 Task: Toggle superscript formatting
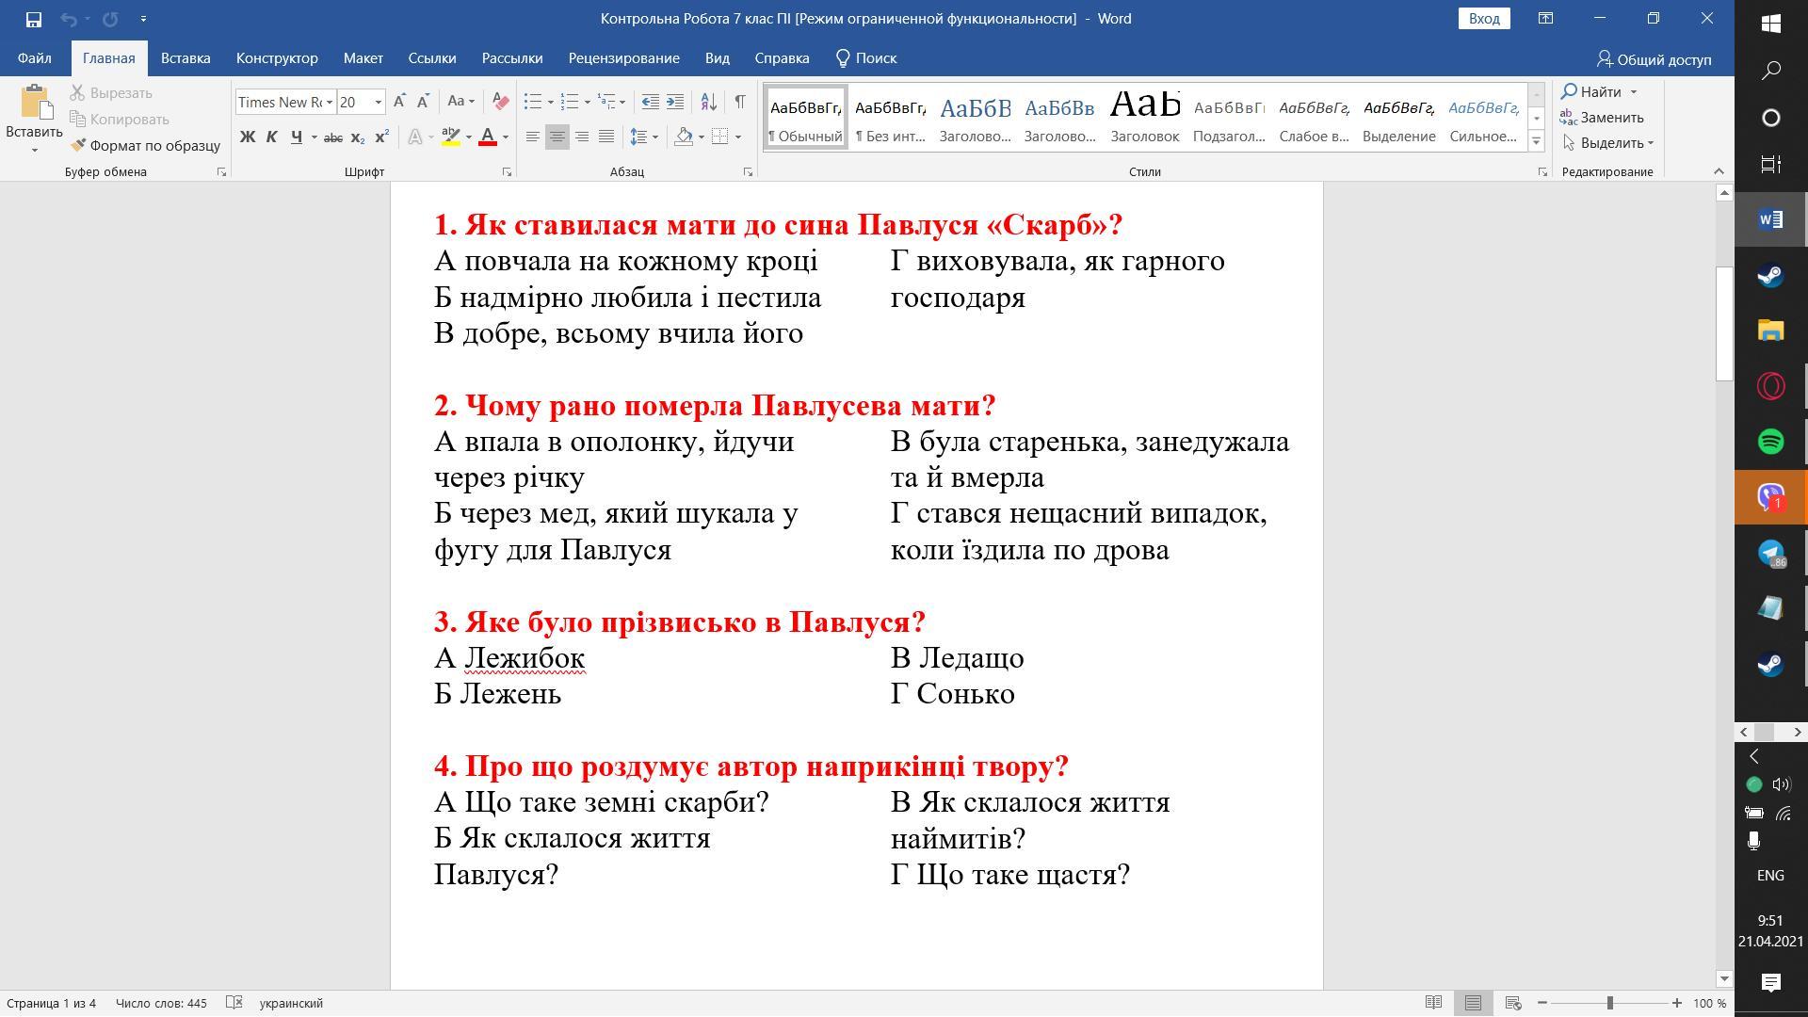[x=381, y=137]
